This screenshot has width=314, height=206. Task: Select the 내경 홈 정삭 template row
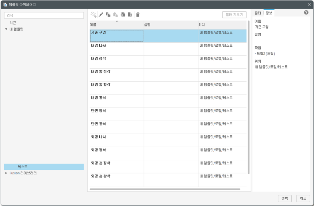click(x=168, y=75)
